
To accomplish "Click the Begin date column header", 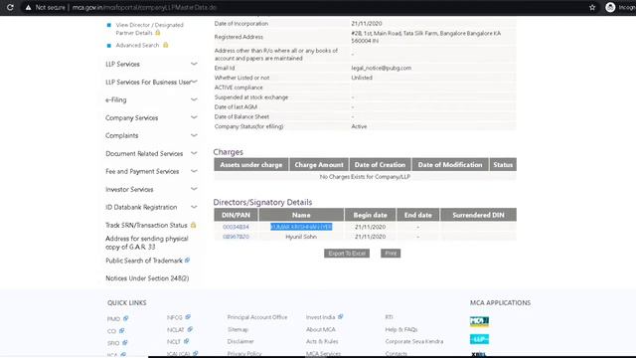I will click(x=370, y=215).
